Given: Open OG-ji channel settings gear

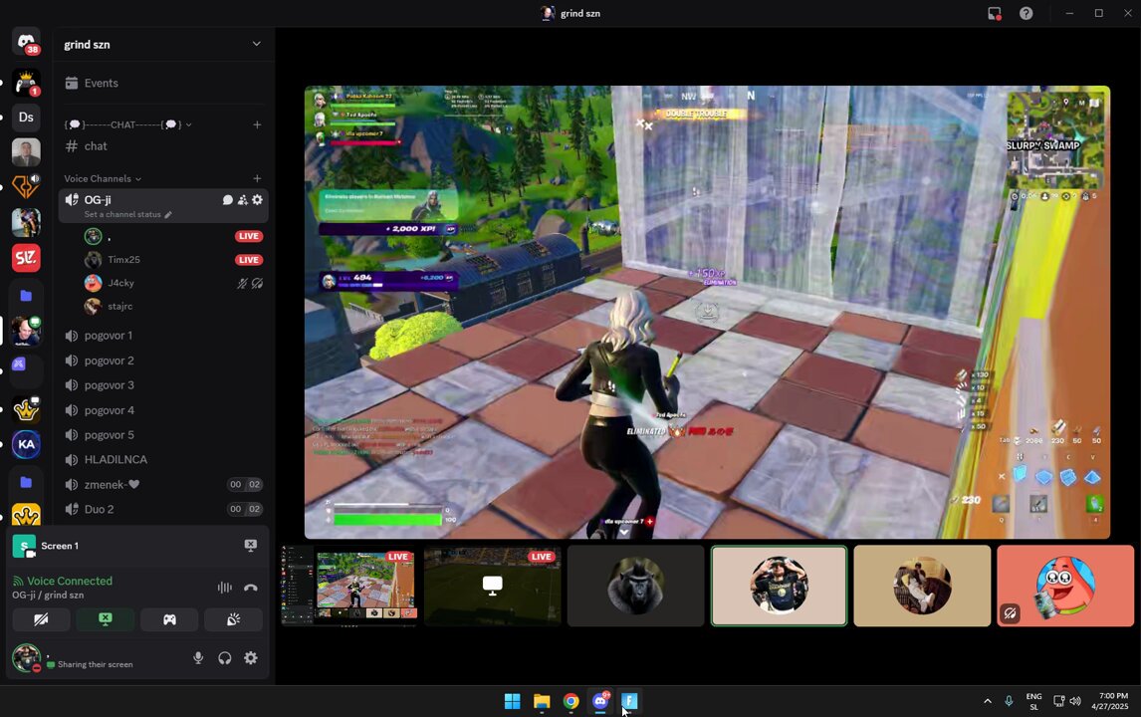Looking at the screenshot, I should pos(257,199).
